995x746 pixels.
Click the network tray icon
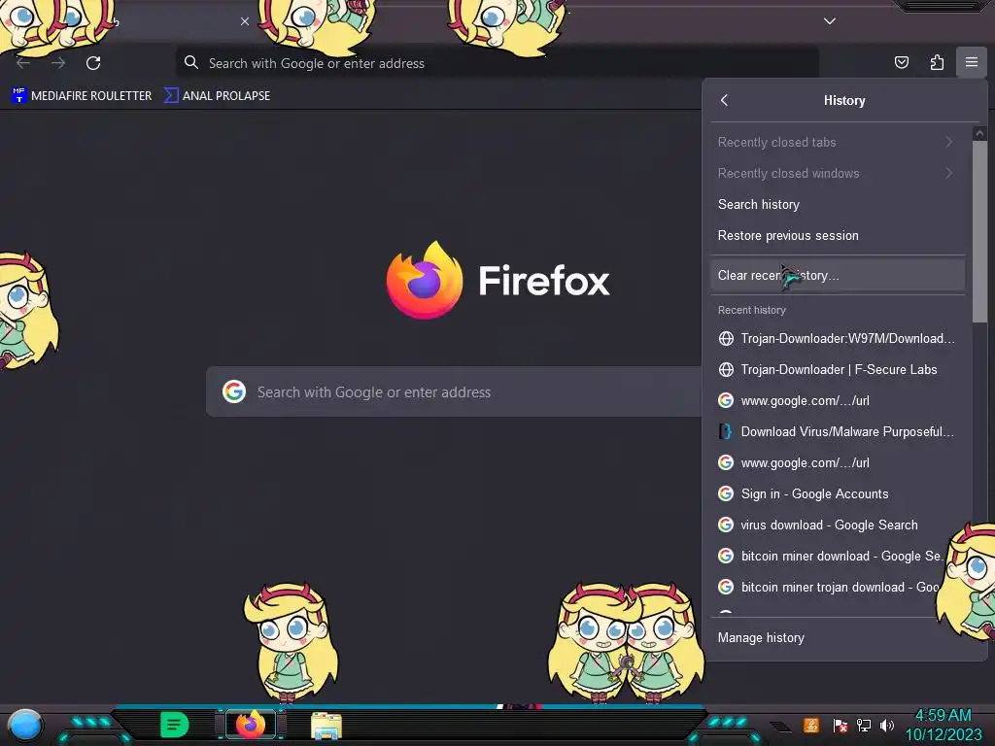click(864, 725)
